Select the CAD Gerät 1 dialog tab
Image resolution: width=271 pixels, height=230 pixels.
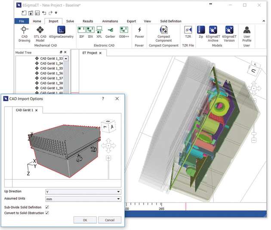tap(25, 110)
